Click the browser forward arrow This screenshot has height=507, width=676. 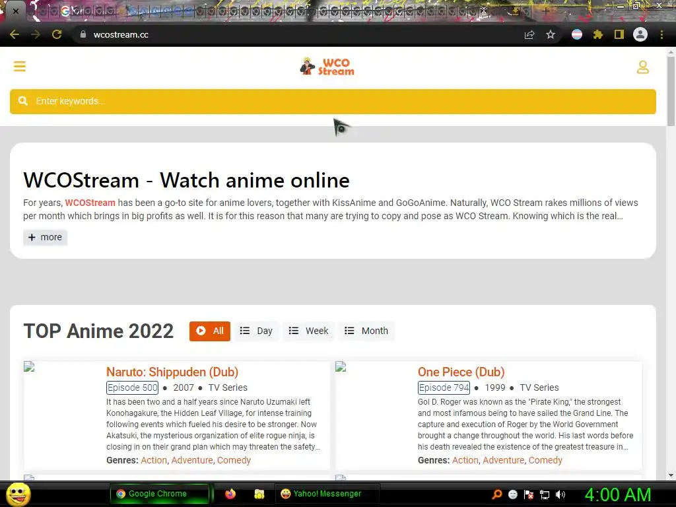[36, 34]
